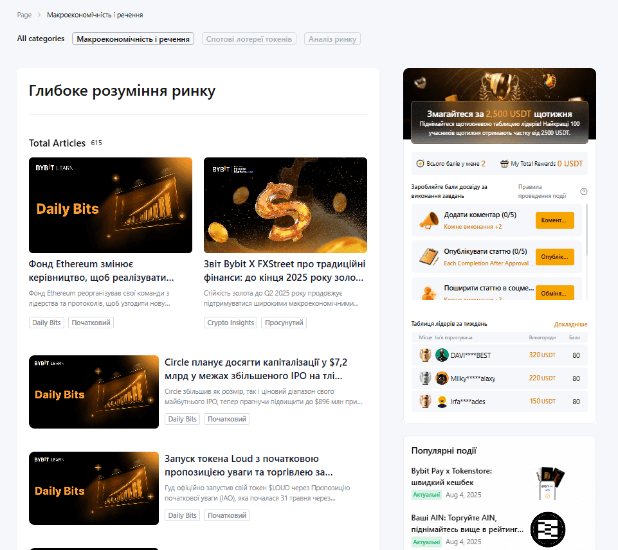Viewport: 618px width, 550px height.
Task: Click the Опублік... button
Action: pyautogui.click(x=554, y=257)
